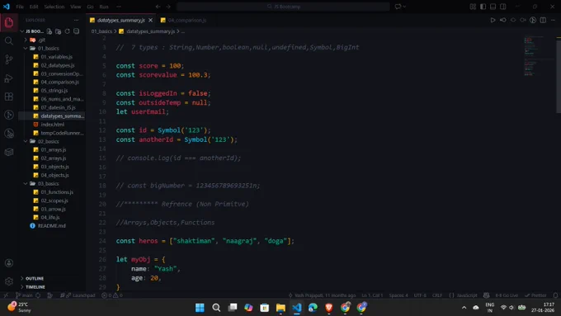The image size is (561, 316).
Task: Expand the OUTLINE section
Action: (x=35, y=278)
